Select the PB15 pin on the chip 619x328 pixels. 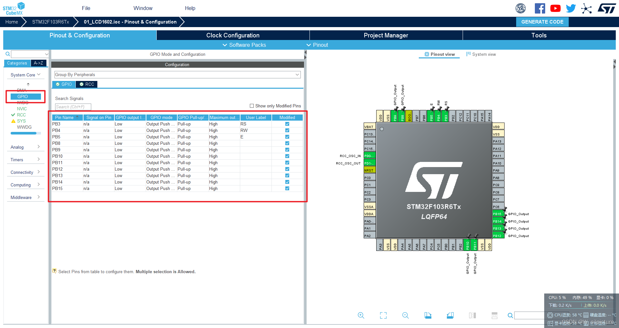coord(498,214)
